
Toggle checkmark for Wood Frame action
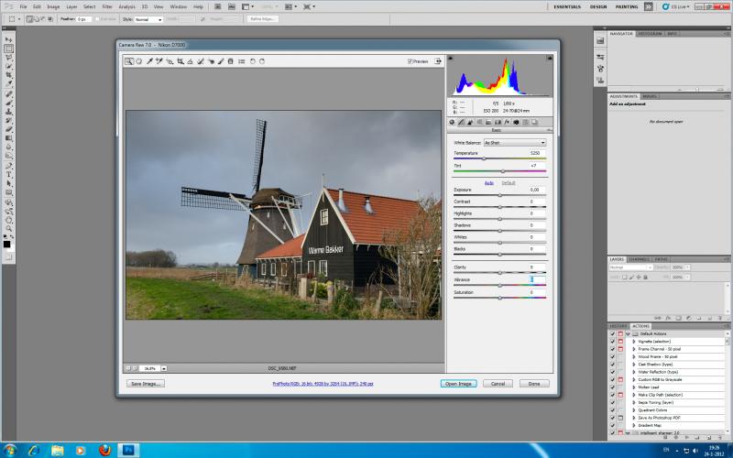click(612, 356)
